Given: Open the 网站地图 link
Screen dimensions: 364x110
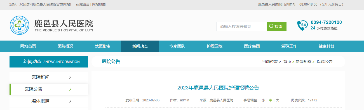Looking at the screenshot, I should (99, 4).
